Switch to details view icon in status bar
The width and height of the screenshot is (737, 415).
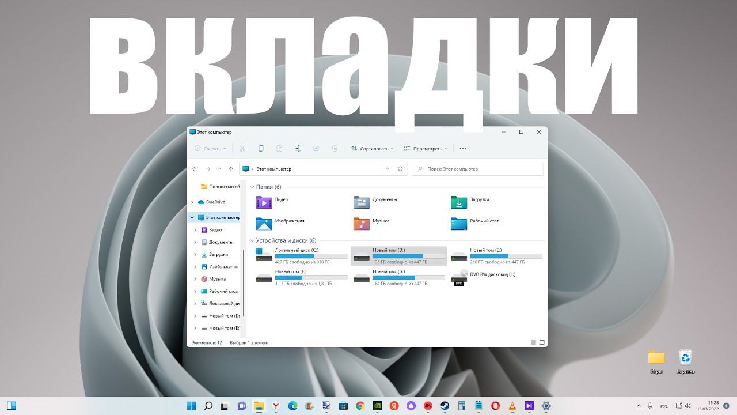[x=533, y=342]
